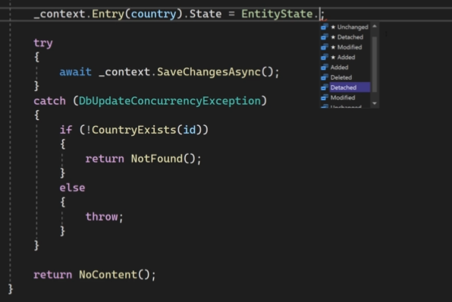Click the enum icon beside starred Detached
The image size is (452, 302).
tap(325, 37)
